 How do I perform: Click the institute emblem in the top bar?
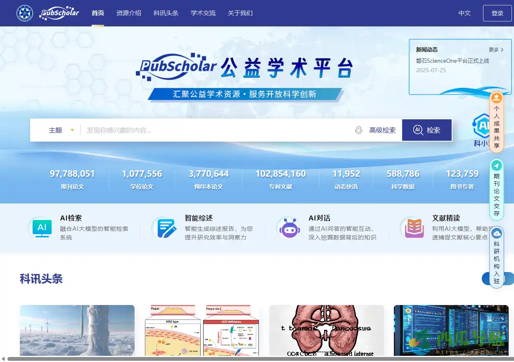pyautogui.click(x=24, y=13)
